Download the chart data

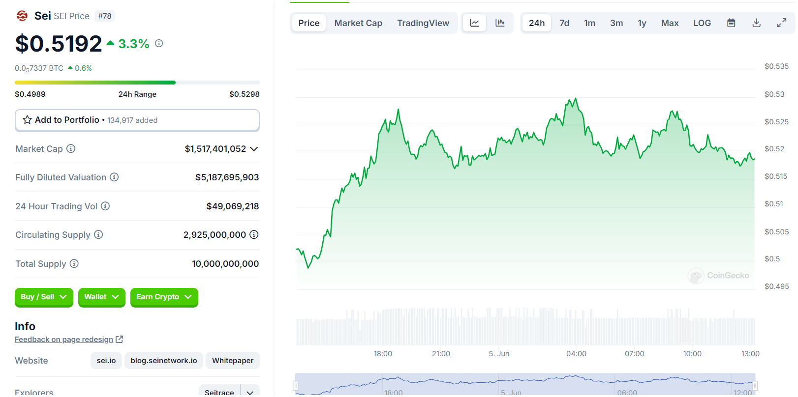click(757, 23)
